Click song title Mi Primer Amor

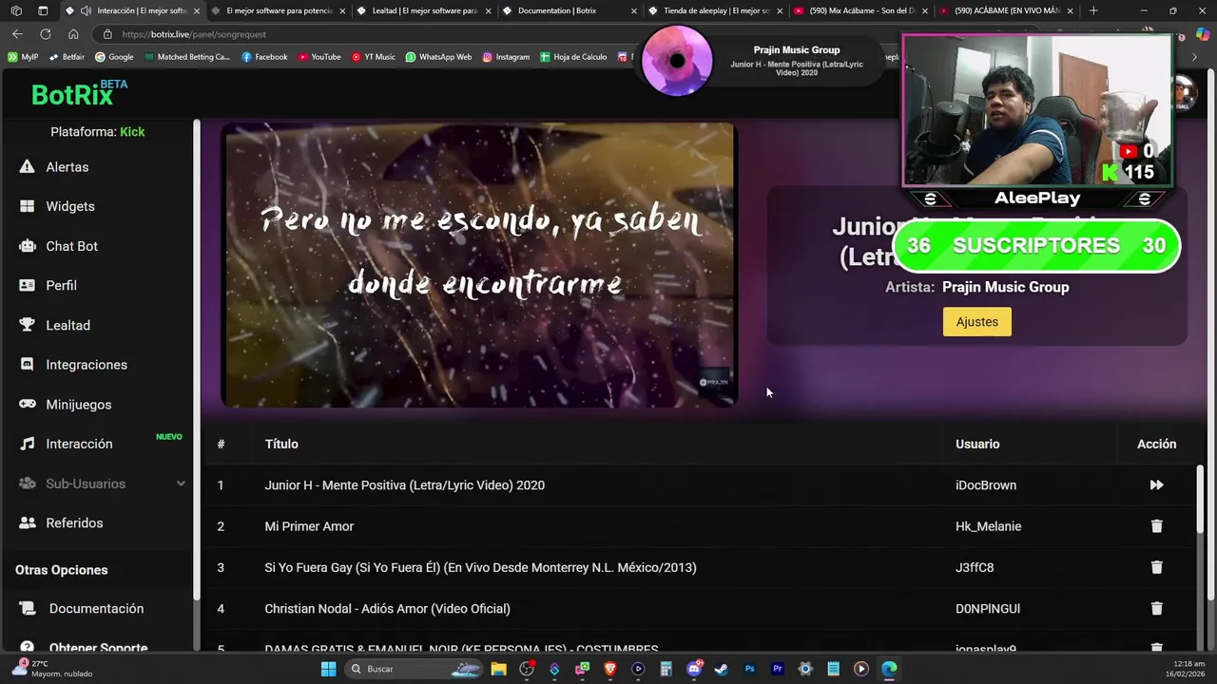[309, 526]
